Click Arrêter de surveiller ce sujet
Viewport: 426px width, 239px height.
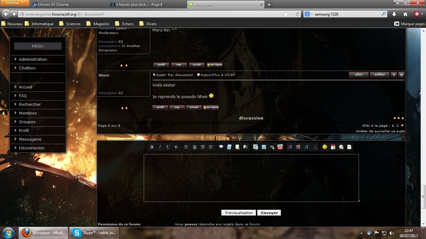[x=380, y=131]
